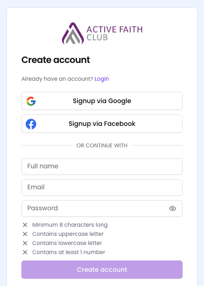Screen dimensions: 204x286
Task: Click the OR CONTINUE WITH divider text
Action: (102, 146)
